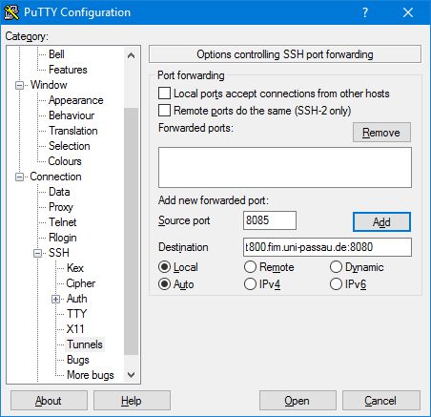Screen dimensions: 431x417
Task: Click the Open button
Action: [298, 401]
